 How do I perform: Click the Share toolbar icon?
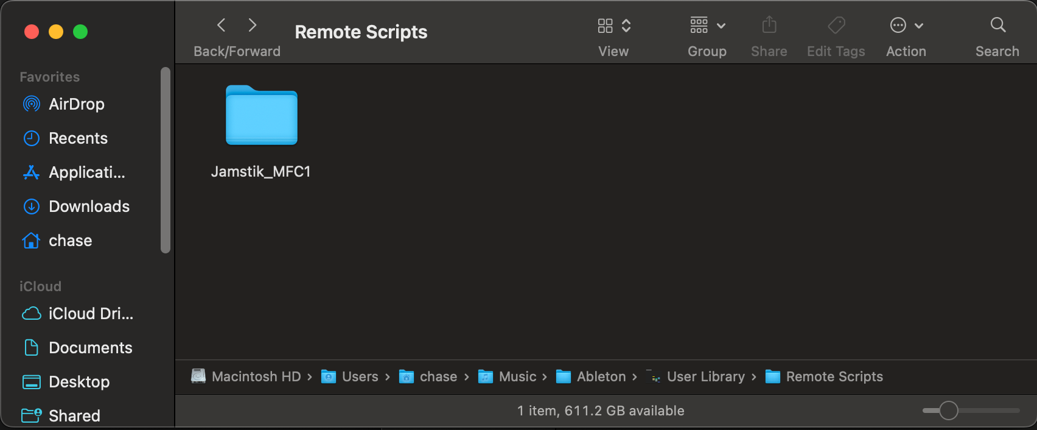(769, 25)
